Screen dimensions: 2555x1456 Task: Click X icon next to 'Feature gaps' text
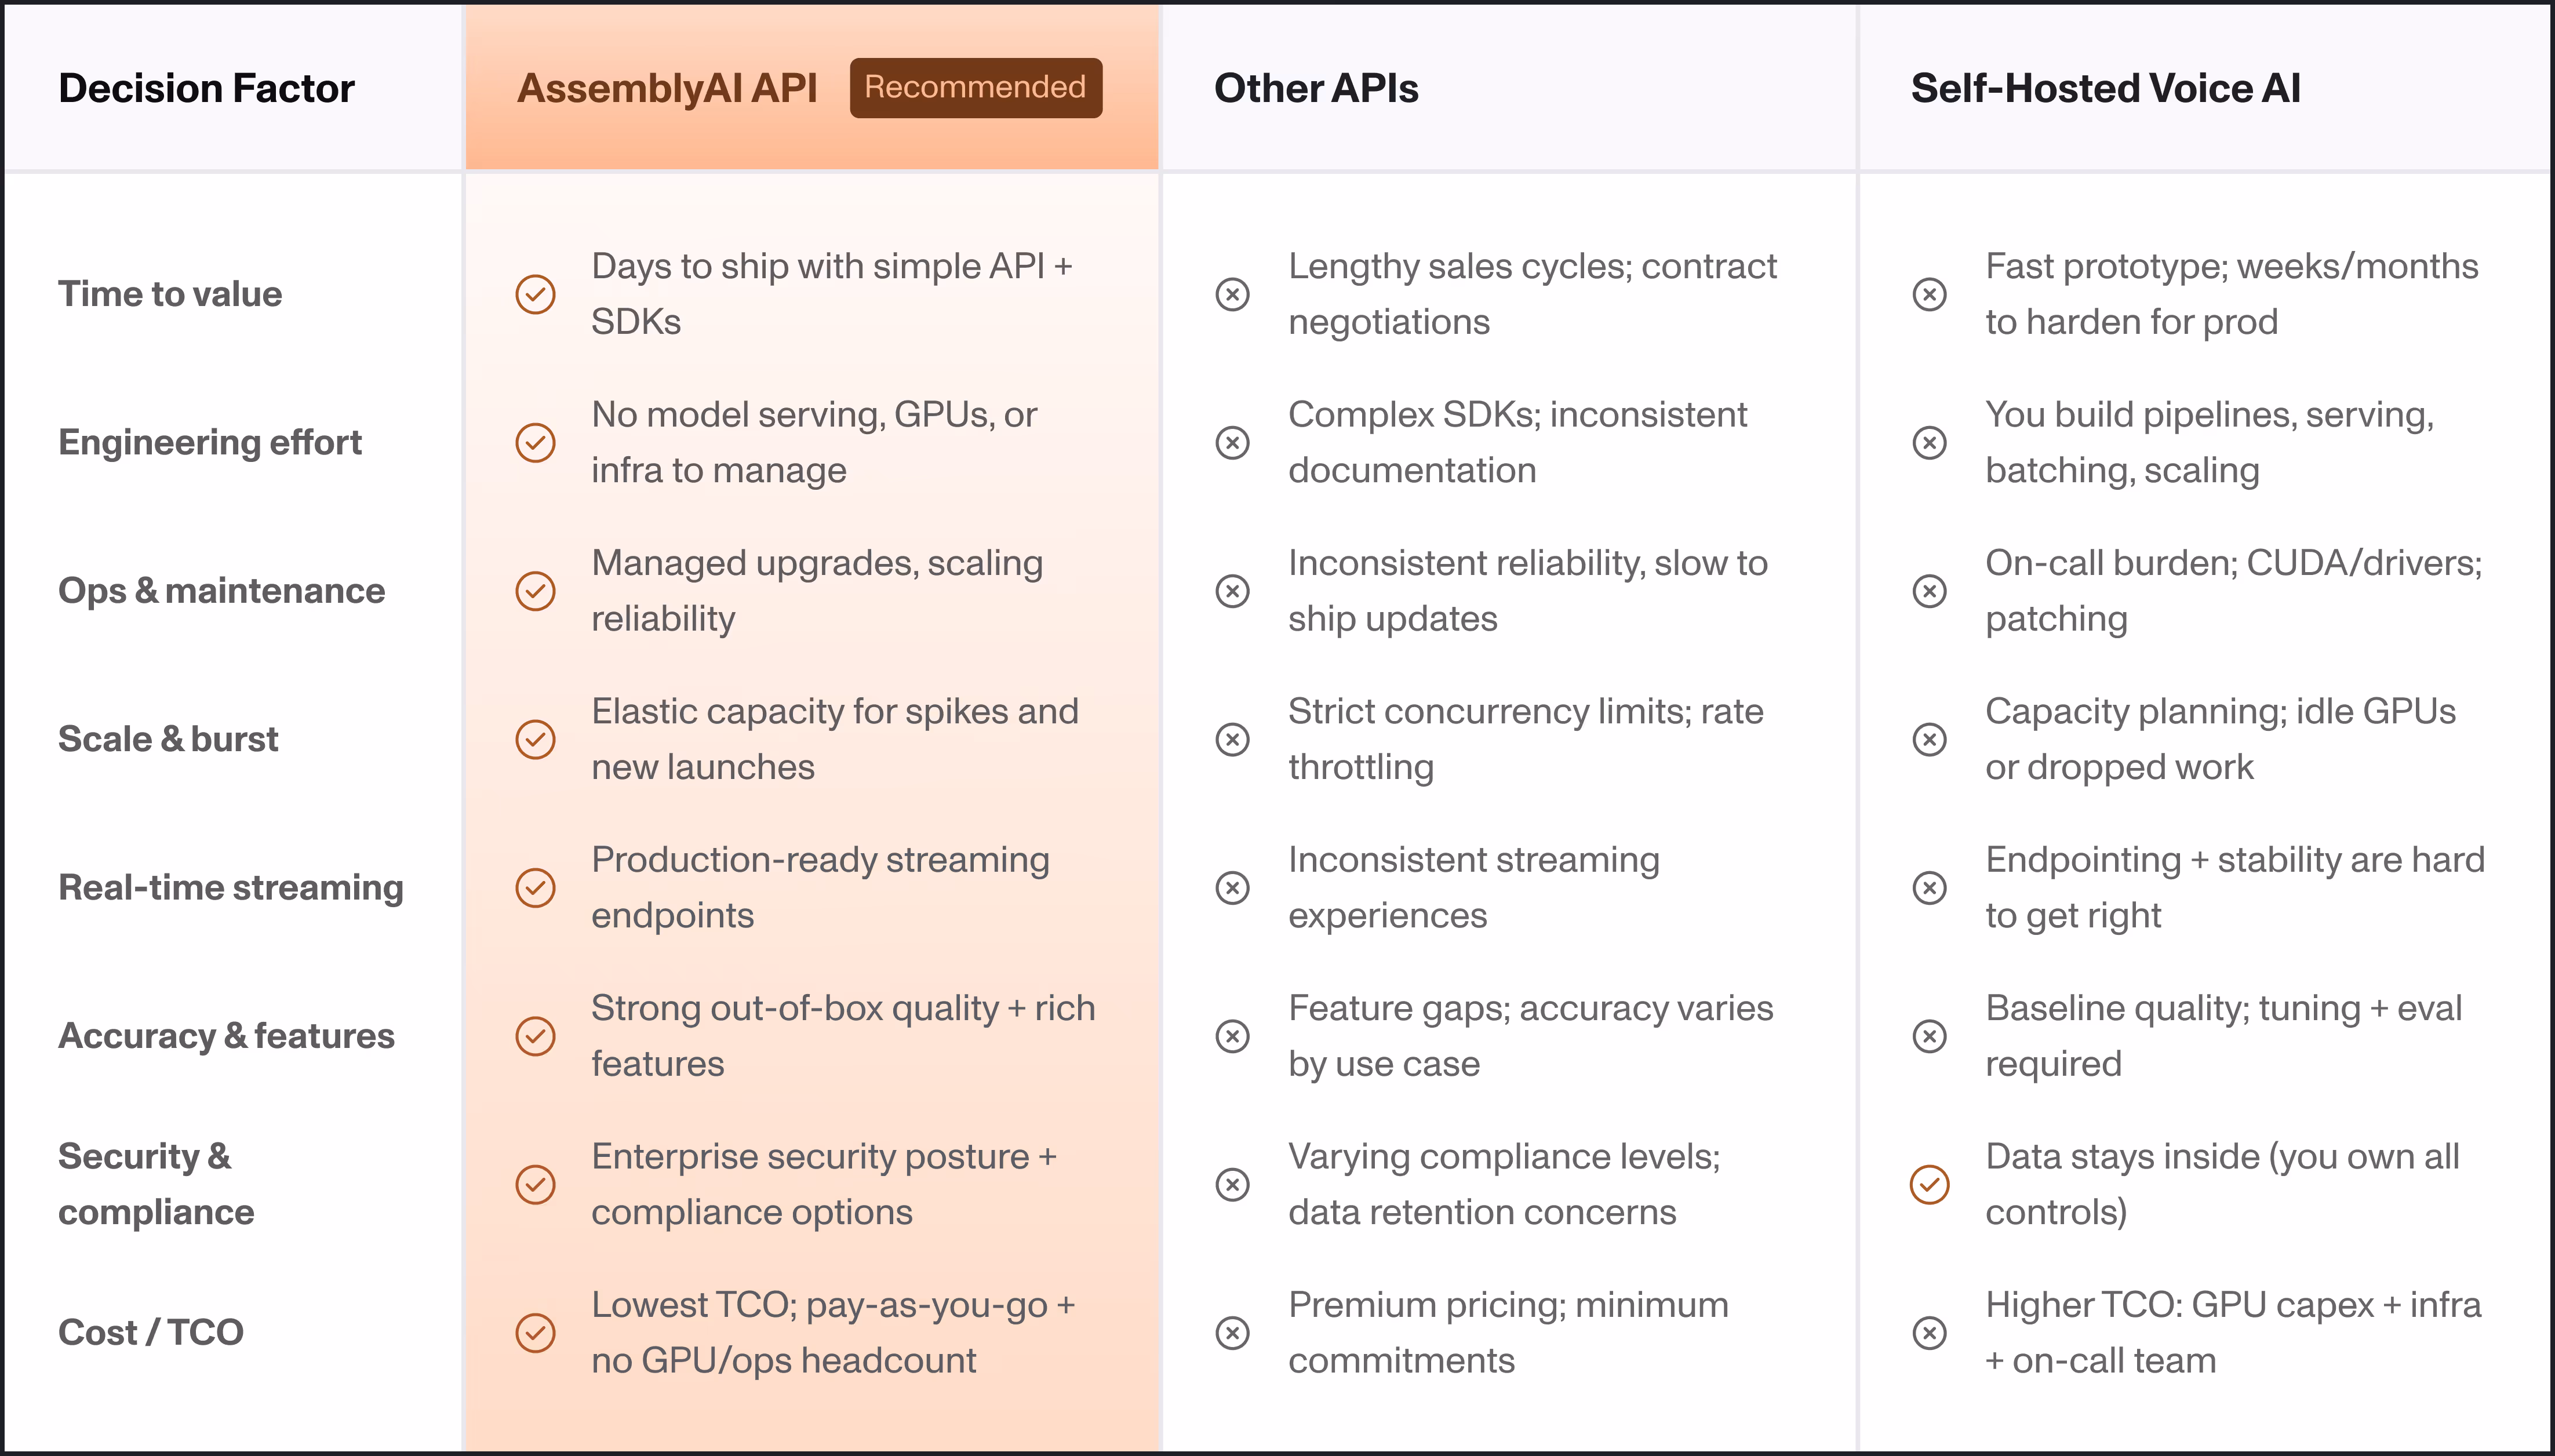click(x=1232, y=1036)
